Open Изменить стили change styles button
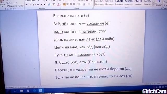 158,3
